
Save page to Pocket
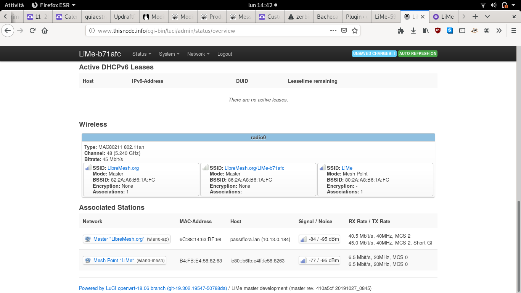[344, 31]
